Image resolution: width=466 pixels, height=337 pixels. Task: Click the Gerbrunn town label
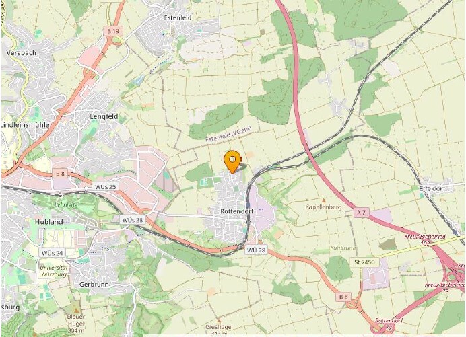[x=94, y=284]
